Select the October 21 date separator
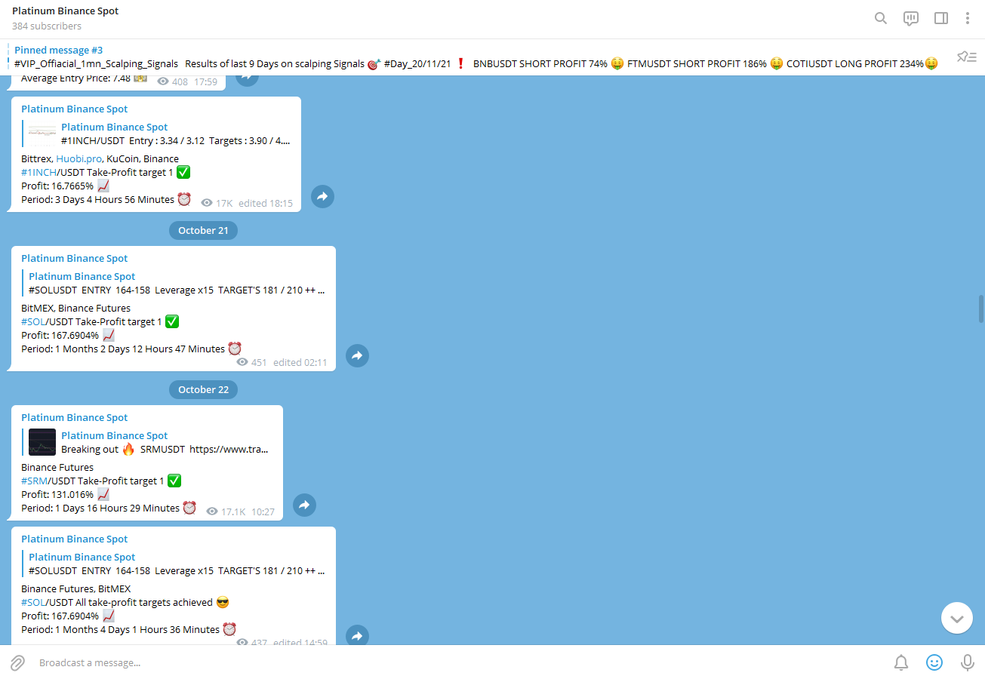 203,230
